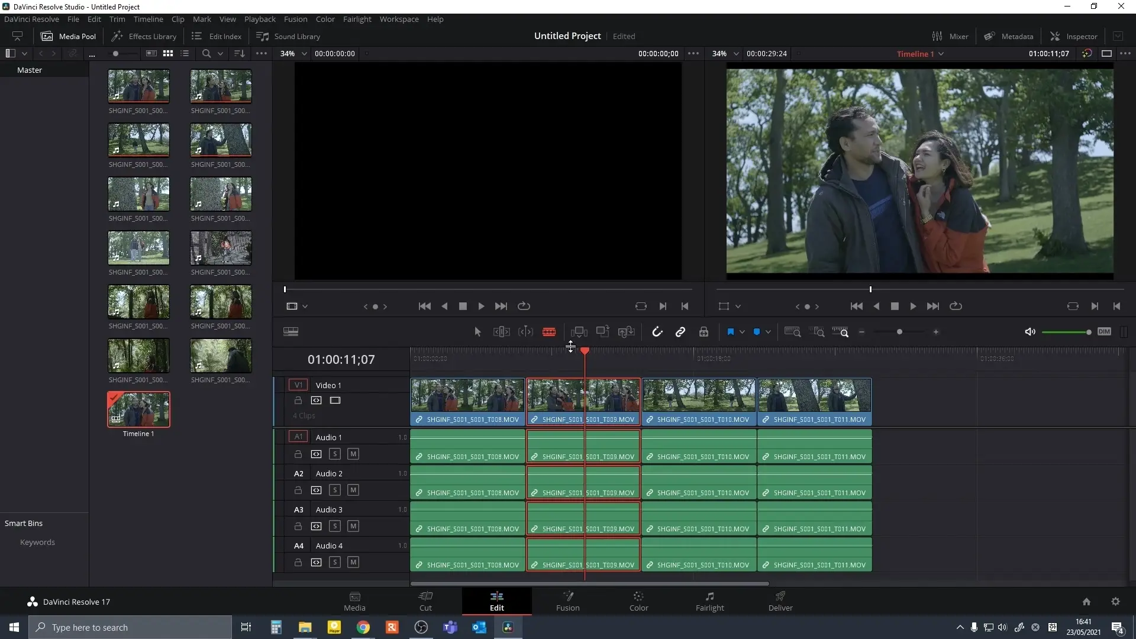This screenshot has height=639, width=1136.
Task: Click zoom in plus on timeline
Action: 936,332
